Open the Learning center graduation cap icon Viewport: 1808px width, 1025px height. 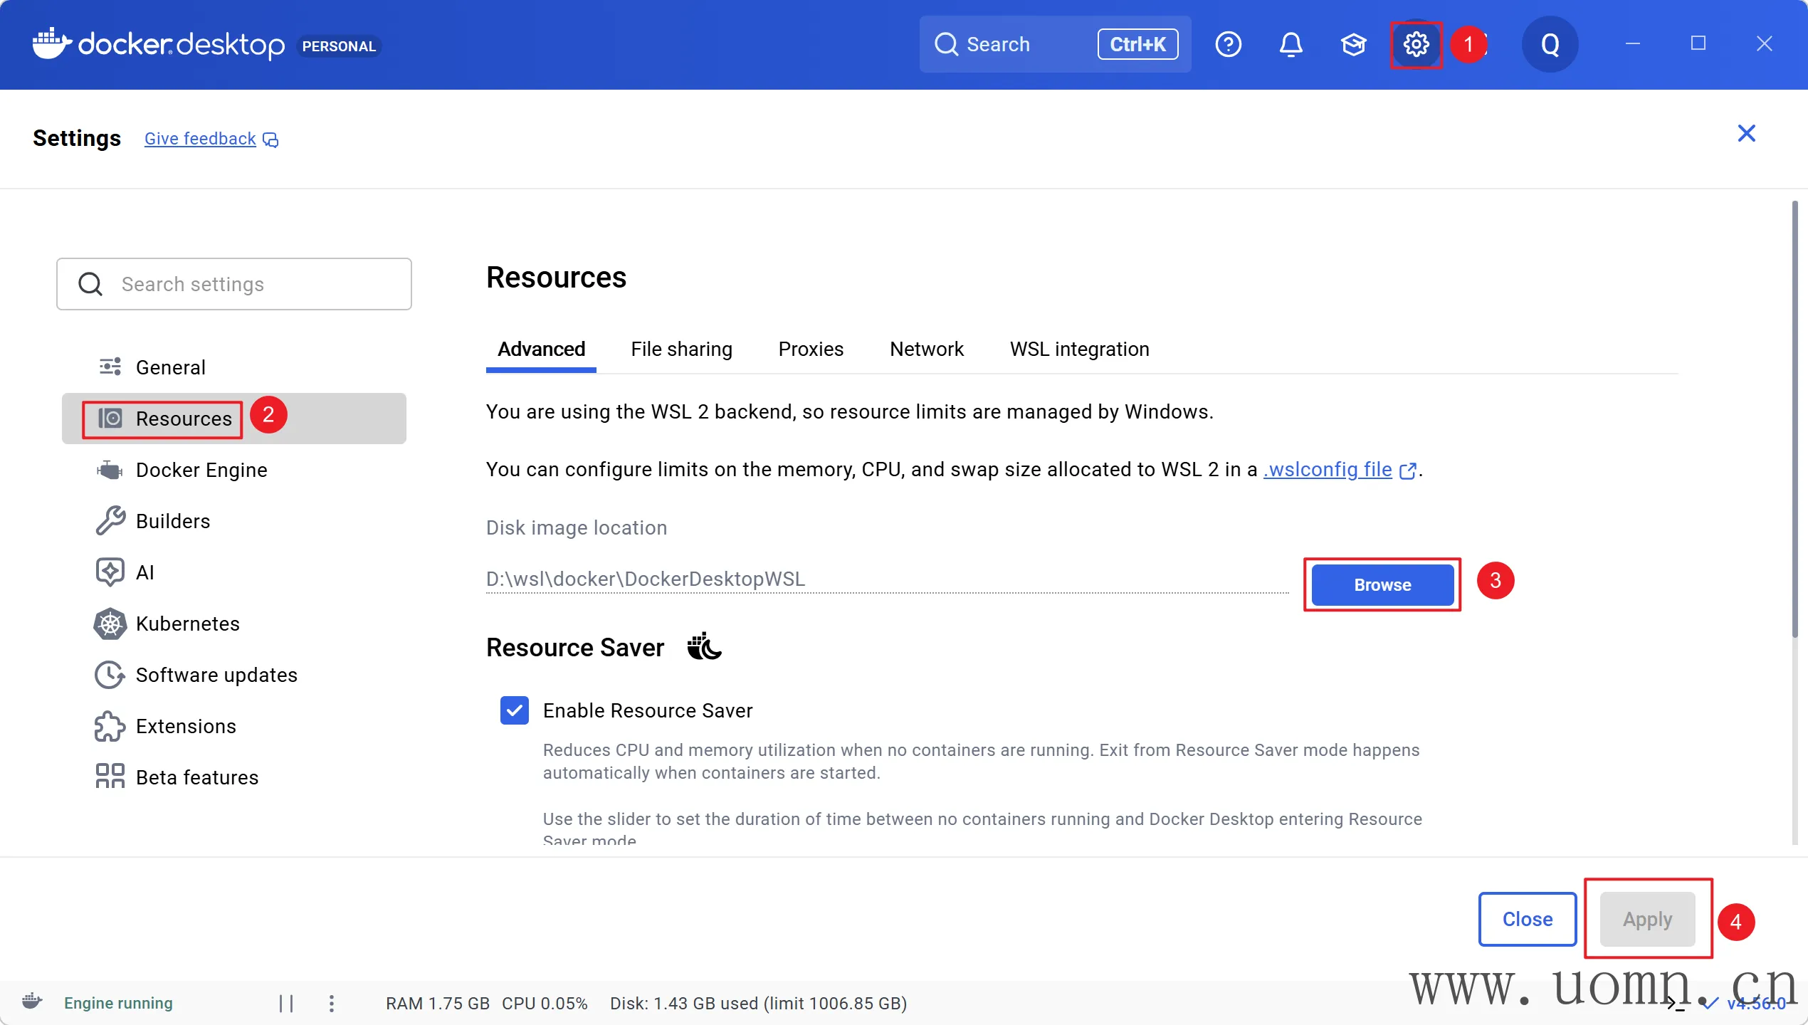[1353, 45]
